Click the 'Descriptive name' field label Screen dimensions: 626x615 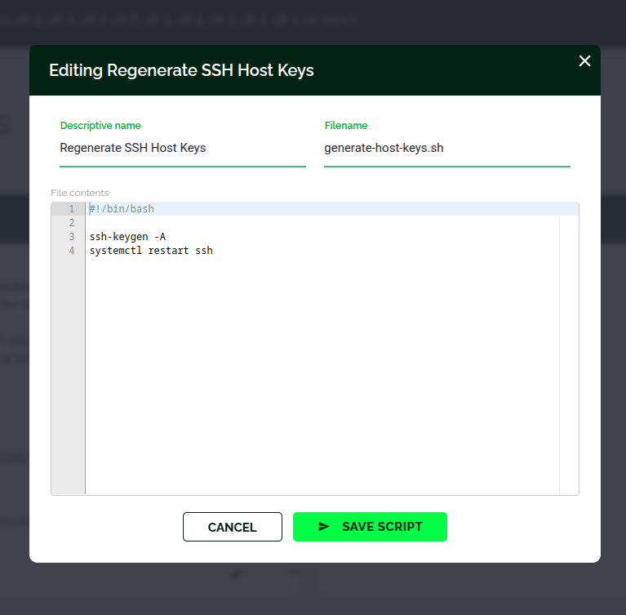coord(100,126)
